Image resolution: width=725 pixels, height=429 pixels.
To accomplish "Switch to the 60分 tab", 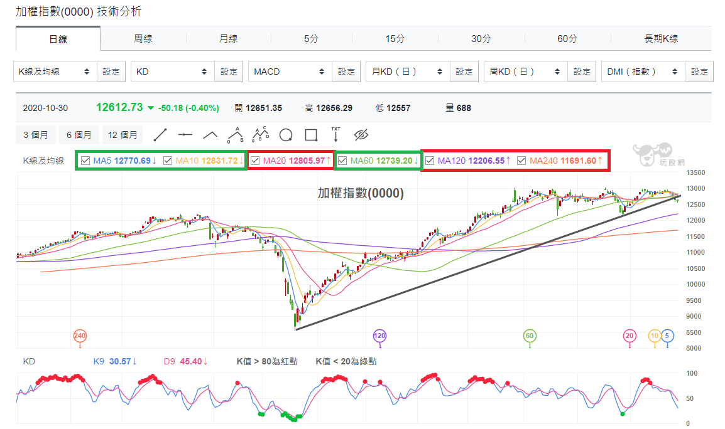I will tap(567, 39).
